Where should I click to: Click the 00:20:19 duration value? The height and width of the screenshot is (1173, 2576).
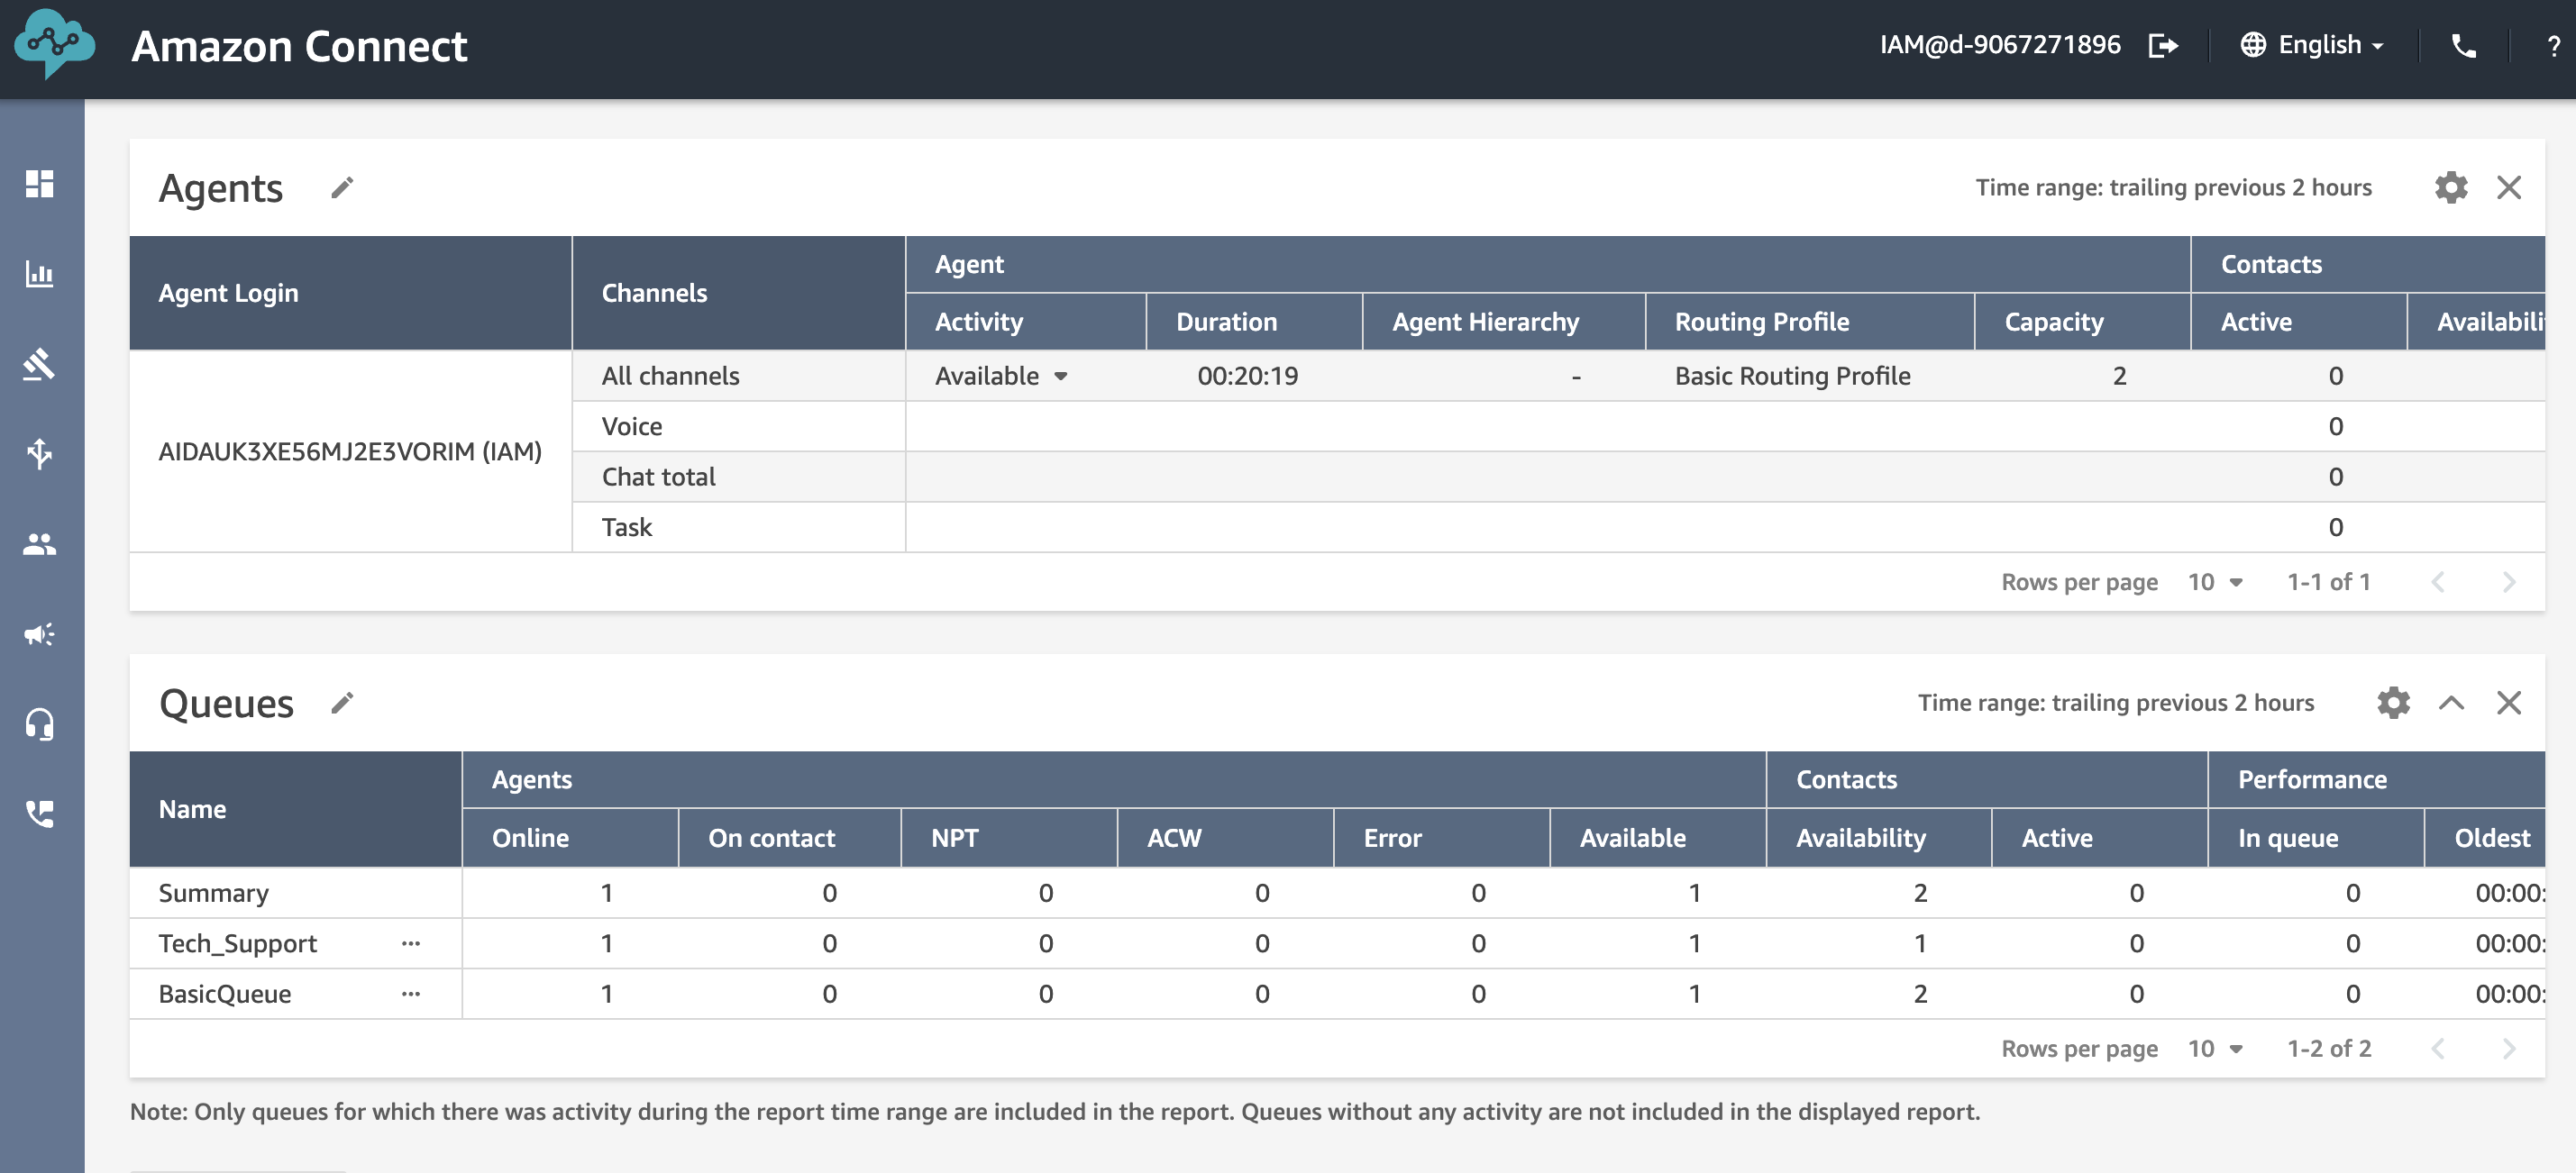1247,376
